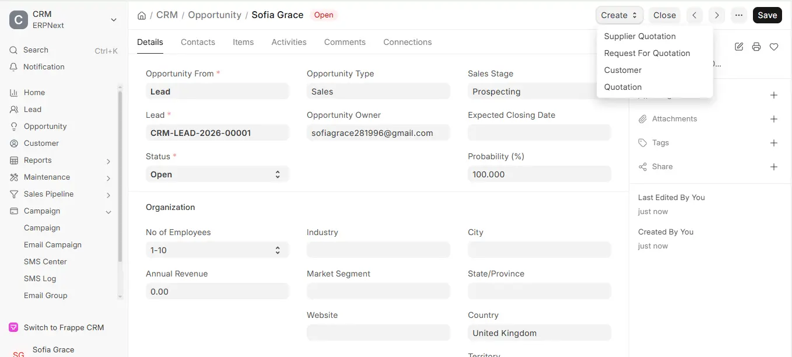
Task: Click the Probability (%) field
Action: 539,174
